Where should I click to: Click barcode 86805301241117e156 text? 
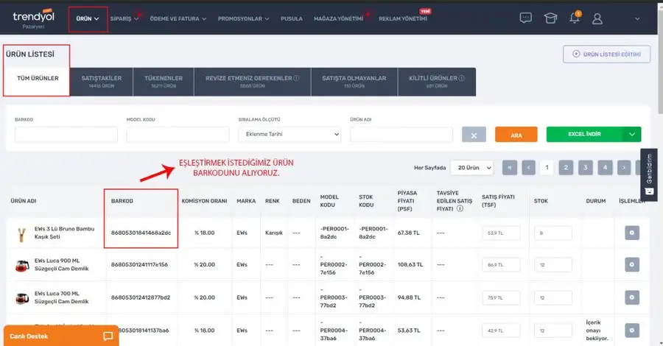(139, 264)
